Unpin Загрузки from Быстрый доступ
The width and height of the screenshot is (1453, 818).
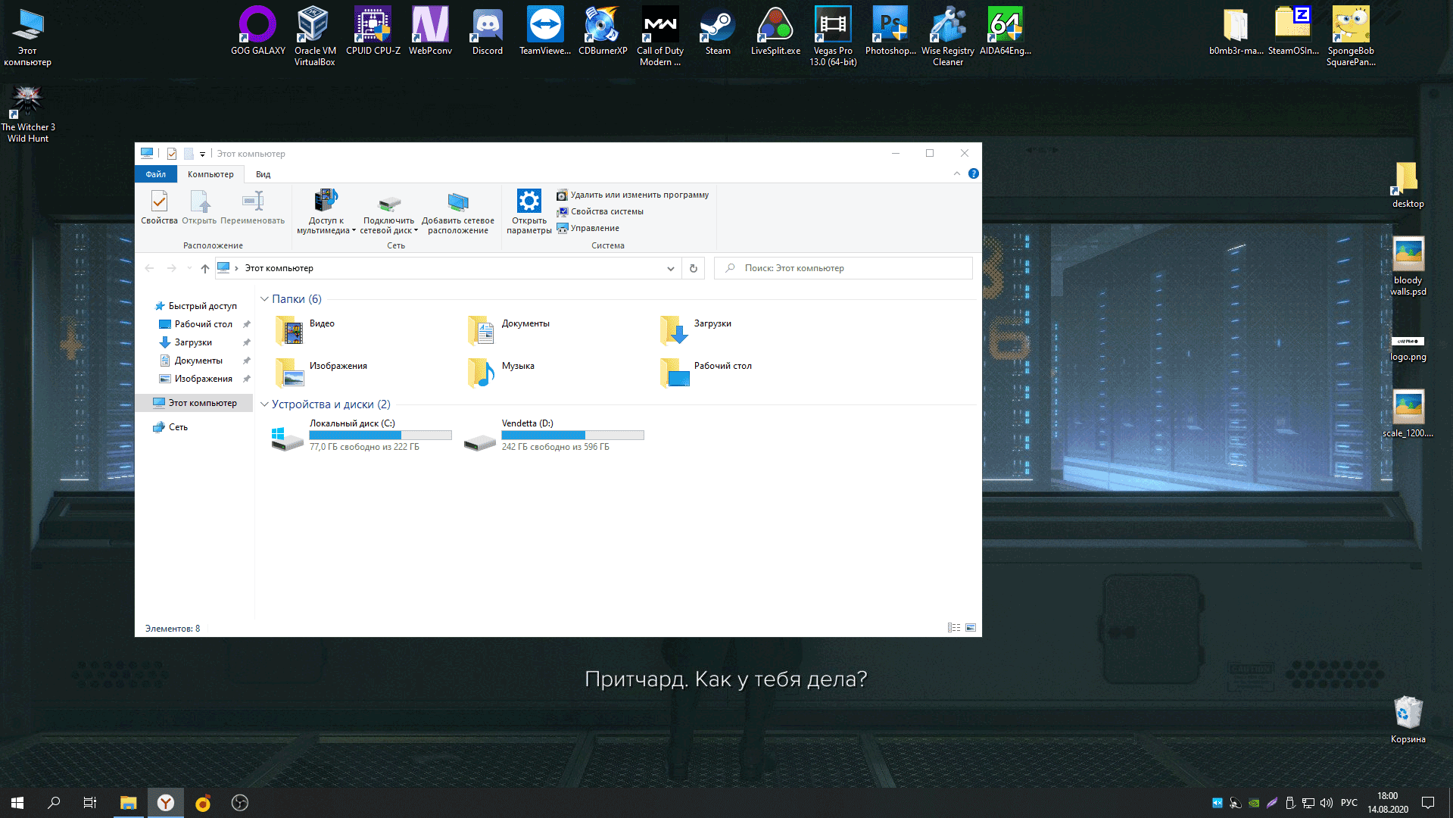pos(247,342)
